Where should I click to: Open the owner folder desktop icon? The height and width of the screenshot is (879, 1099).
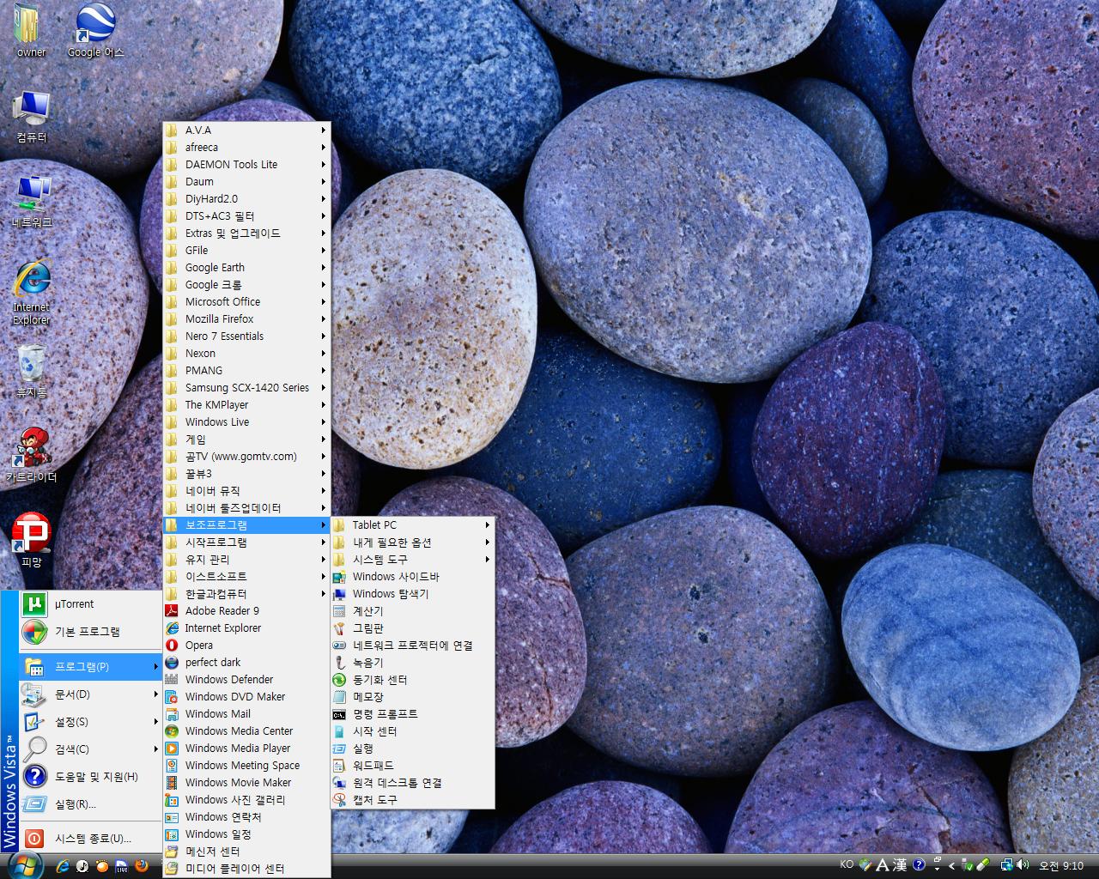[31, 30]
